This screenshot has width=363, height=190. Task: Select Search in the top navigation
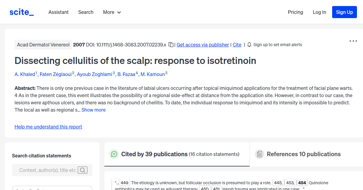(86, 12)
